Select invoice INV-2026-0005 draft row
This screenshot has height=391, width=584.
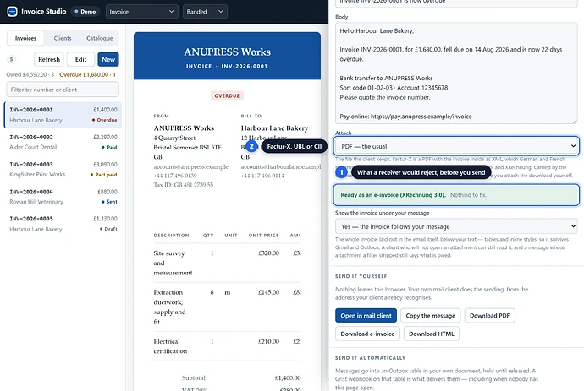pyautogui.click(x=63, y=224)
